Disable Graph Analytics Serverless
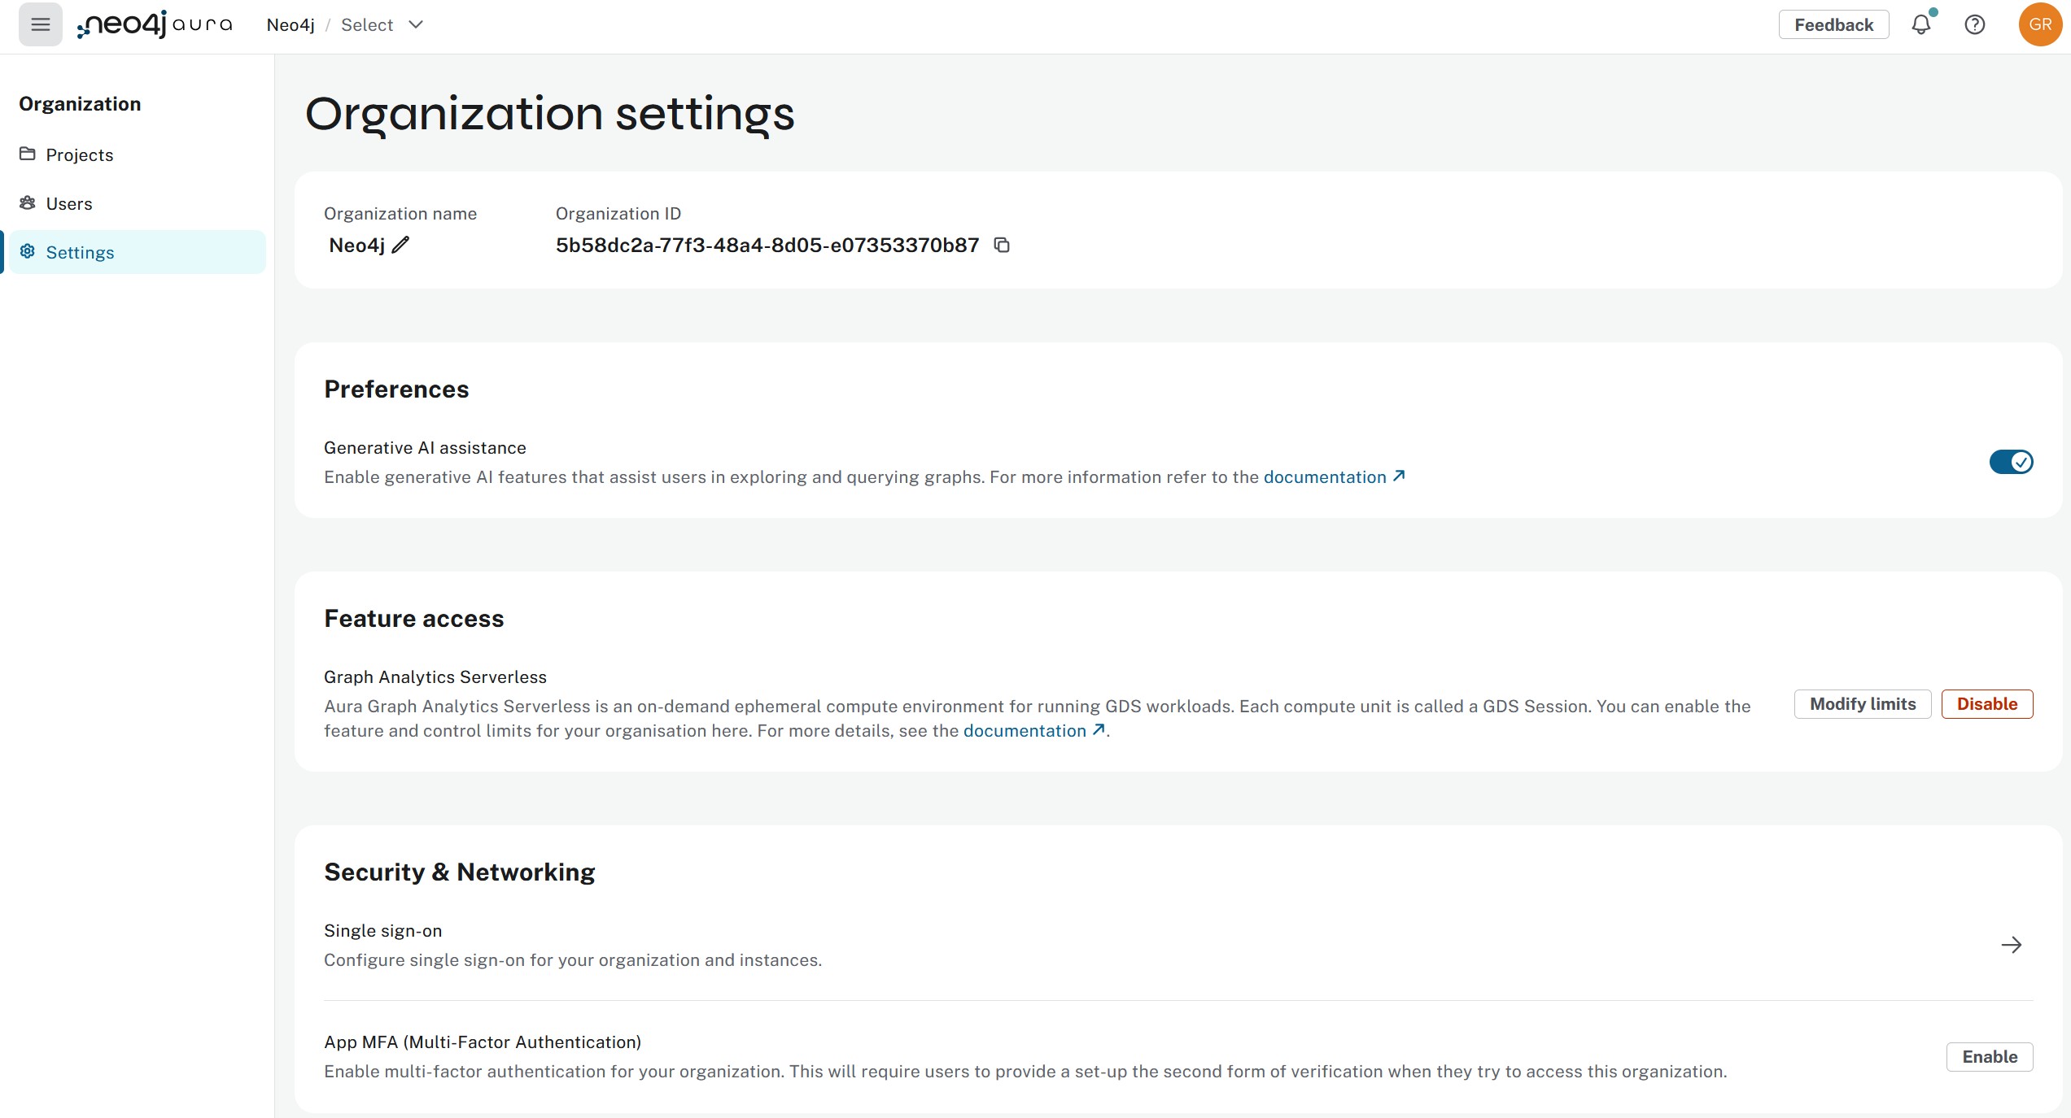The image size is (2071, 1118). [1986, 704]
